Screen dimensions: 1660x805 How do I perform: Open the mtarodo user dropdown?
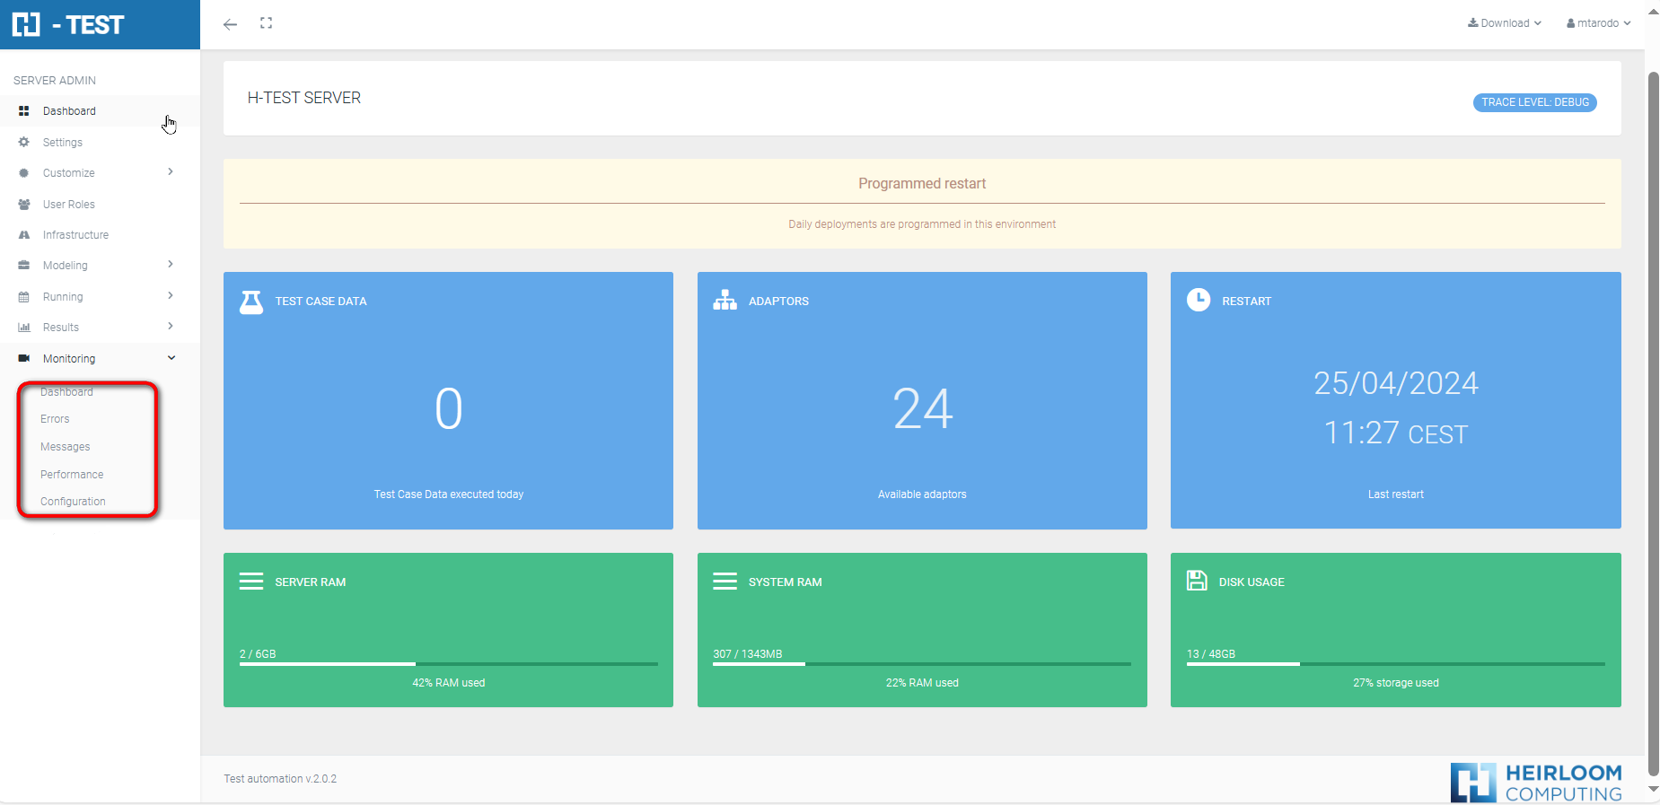(1598, 23)
